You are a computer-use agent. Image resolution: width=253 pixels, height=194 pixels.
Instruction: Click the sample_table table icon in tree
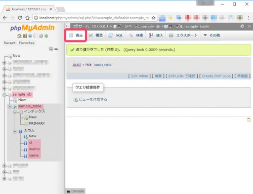[x=15, y=106]
